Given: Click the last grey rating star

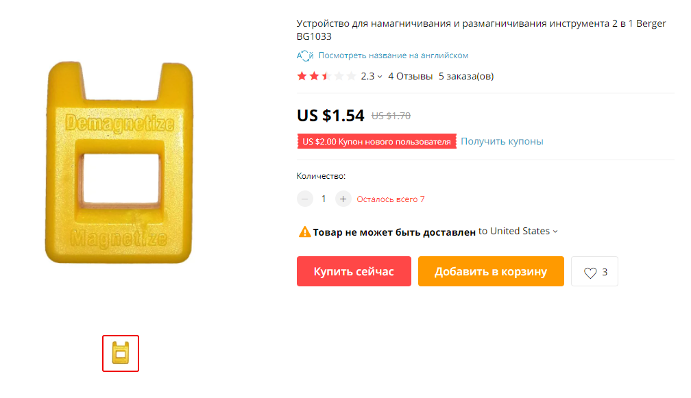Looking at the screenshot, I should [351, 76].
